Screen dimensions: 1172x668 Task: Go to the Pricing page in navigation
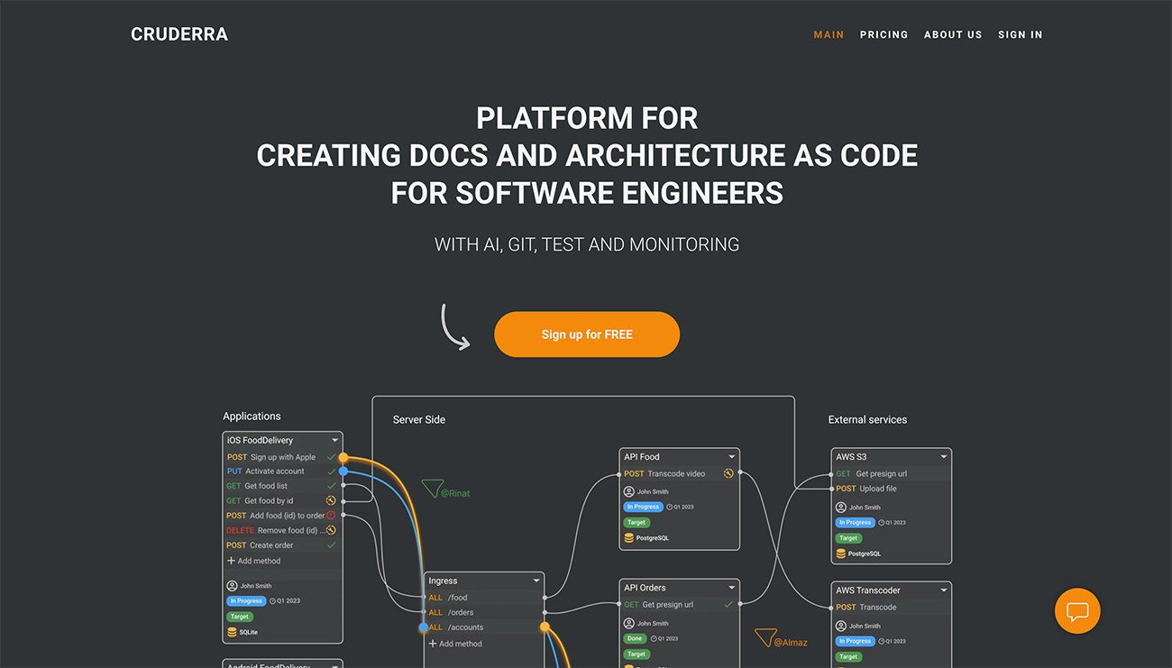[884, 34]
